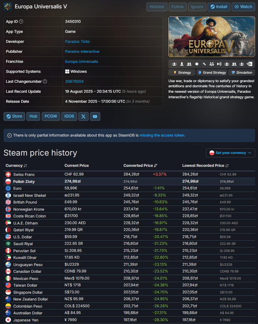Click the Remote Play icon

click(219, 64)
